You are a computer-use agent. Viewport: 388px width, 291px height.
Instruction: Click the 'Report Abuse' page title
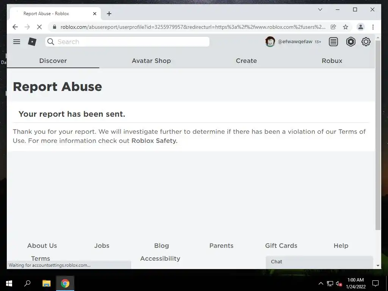58,87
